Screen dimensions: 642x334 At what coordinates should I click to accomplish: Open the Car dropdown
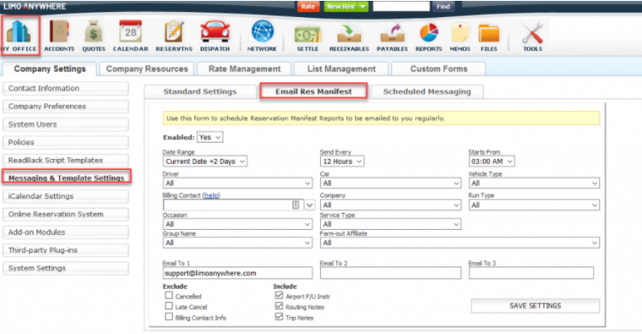coord(390,183)
